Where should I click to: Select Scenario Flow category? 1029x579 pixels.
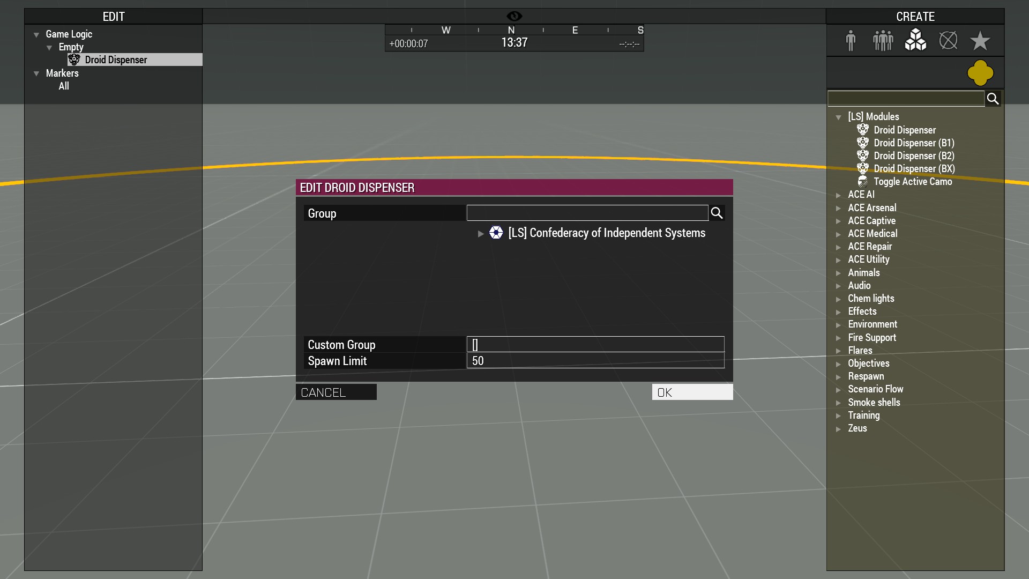pos(875,389)
